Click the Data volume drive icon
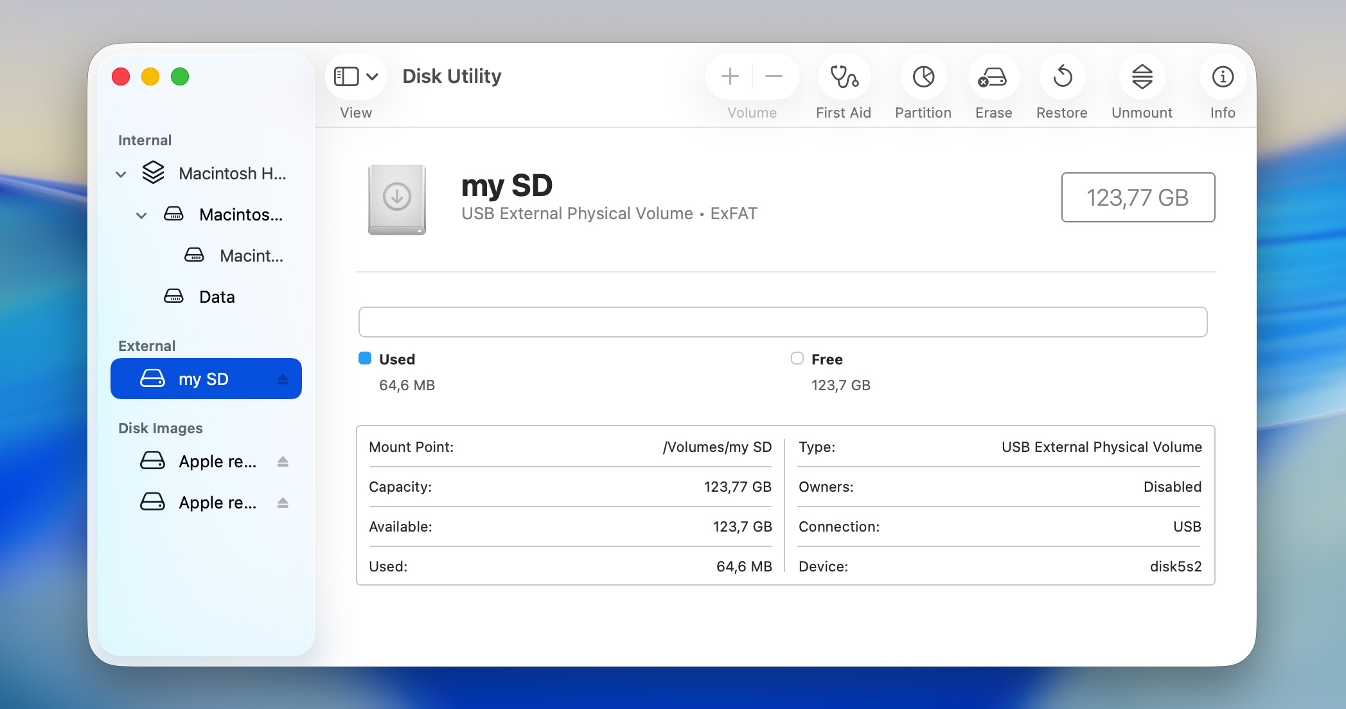This screenshot has width=1346, height=709. pyautogui.click(x=173, y=296)
